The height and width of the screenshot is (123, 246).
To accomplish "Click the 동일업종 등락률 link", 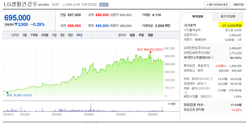I will 194,110.
